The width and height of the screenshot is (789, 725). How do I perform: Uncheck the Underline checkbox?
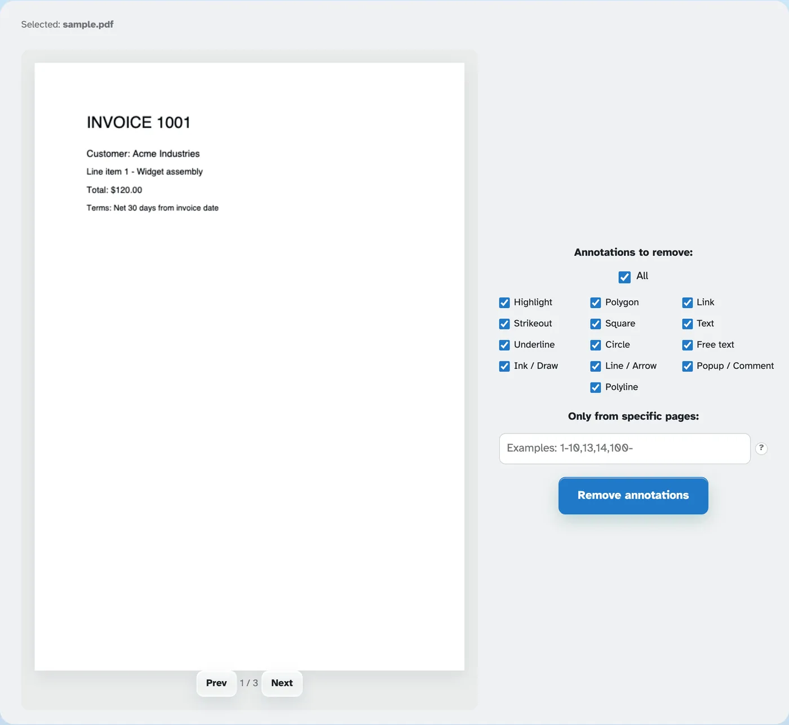504,345
